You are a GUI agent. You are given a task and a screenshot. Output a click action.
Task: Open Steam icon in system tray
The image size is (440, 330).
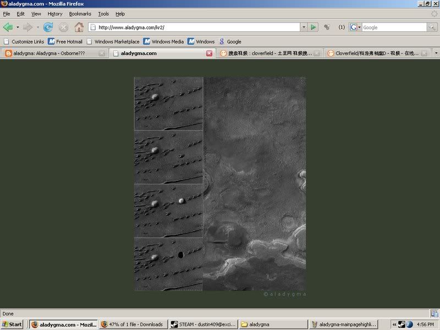[x=402, y=324]
